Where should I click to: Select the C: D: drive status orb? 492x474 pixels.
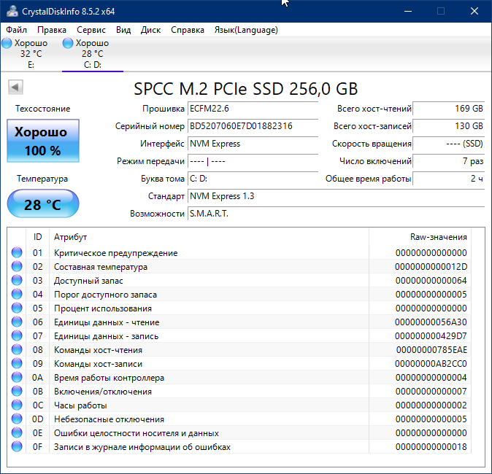click(x=68, y=43)
